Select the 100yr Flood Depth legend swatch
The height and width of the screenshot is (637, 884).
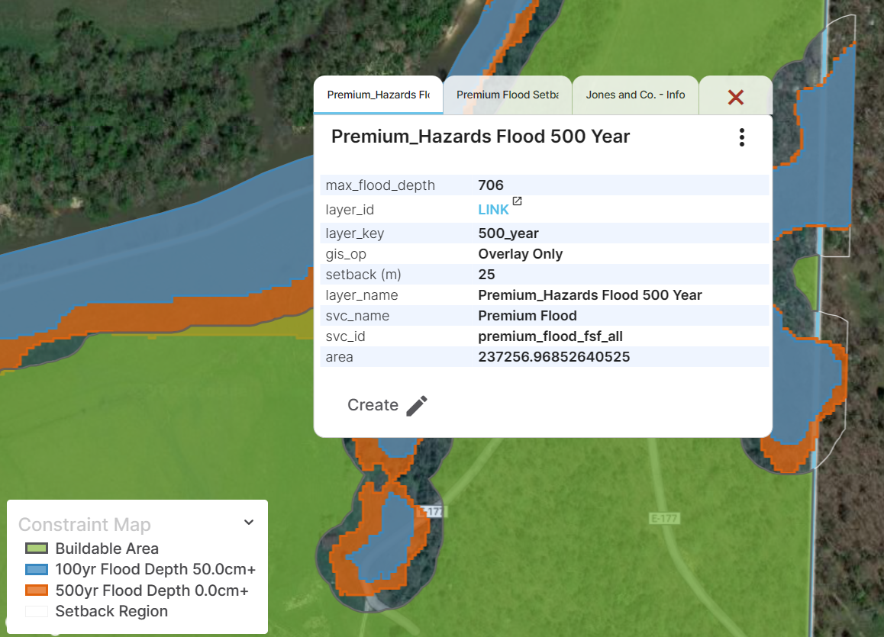37,568
